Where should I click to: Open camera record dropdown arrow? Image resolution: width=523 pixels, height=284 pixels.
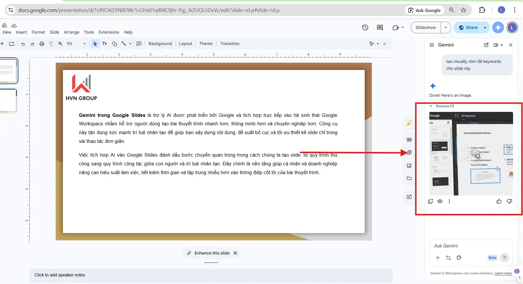(403, 27)
